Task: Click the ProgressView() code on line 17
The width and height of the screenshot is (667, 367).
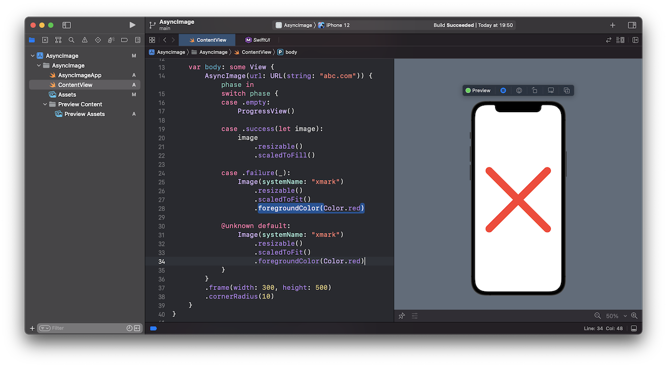Action: pos(266,111)
